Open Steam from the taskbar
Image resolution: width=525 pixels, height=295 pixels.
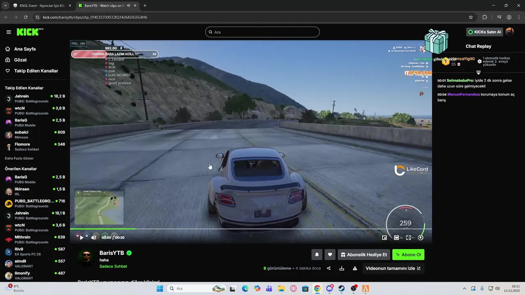tap(341, 288)
